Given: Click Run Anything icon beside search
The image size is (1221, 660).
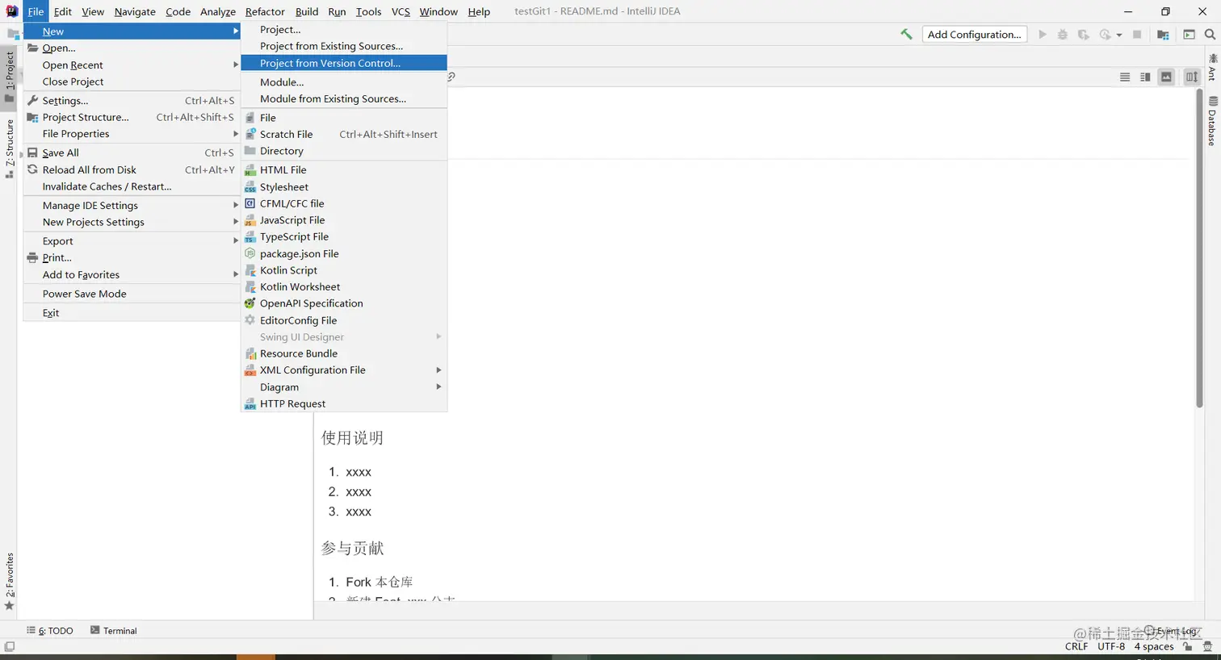Looking at the screenshot, I should point(1189,35).
